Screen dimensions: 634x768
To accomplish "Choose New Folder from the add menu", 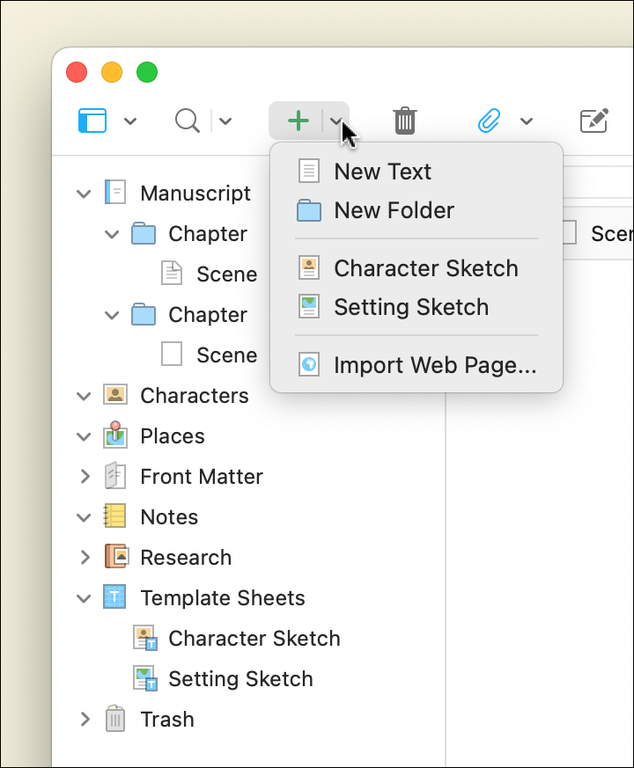I will pos(394,210).
